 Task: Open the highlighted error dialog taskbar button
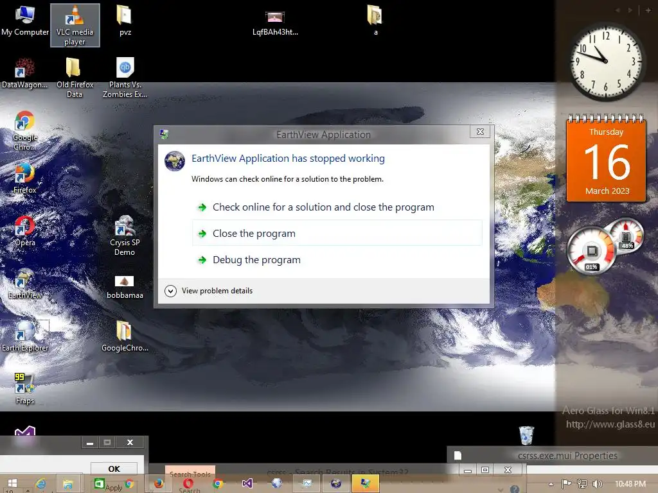coord(365,484)
